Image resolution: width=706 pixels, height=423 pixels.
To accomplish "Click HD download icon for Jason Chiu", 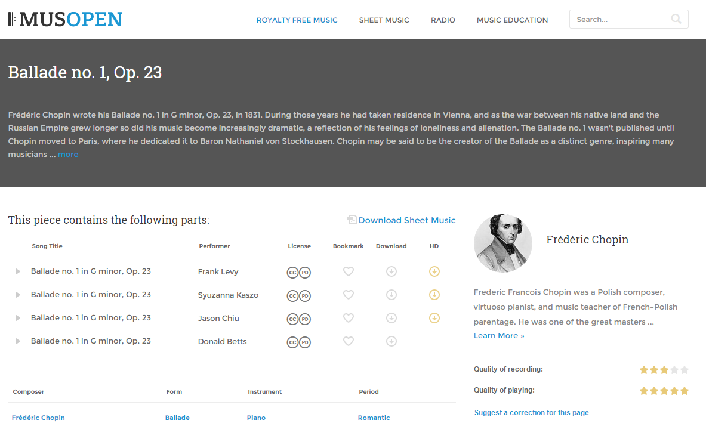I will 434,318.
